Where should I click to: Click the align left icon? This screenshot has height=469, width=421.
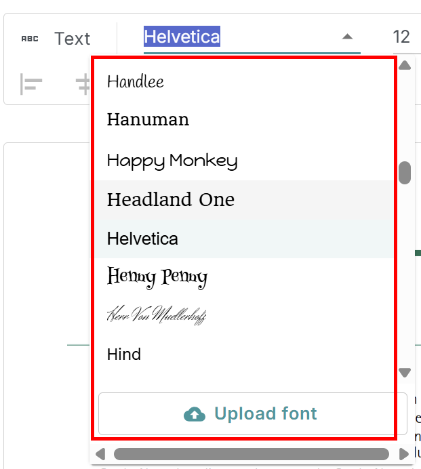pos(31,85)
